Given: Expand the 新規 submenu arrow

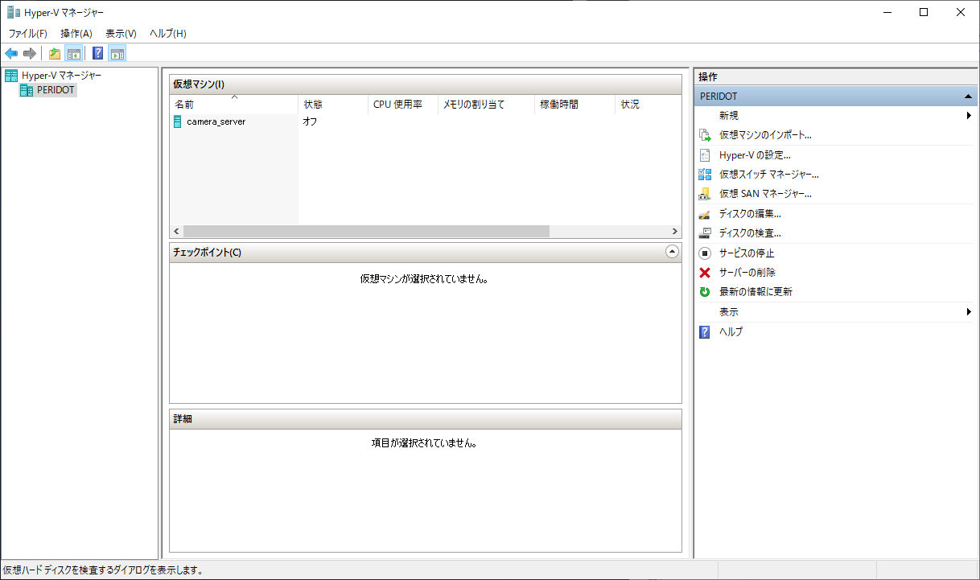Looking at the screenshot, I should coord(969,116).
